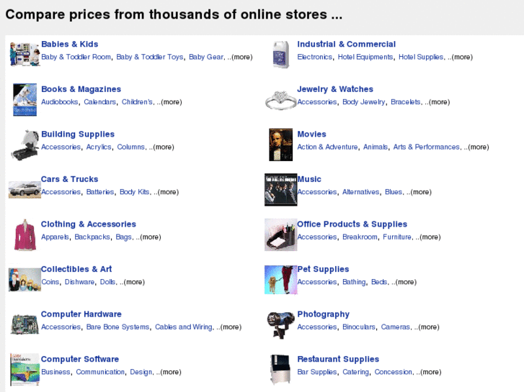Open Bare Bone Systems subcategory

click(117, 327)
